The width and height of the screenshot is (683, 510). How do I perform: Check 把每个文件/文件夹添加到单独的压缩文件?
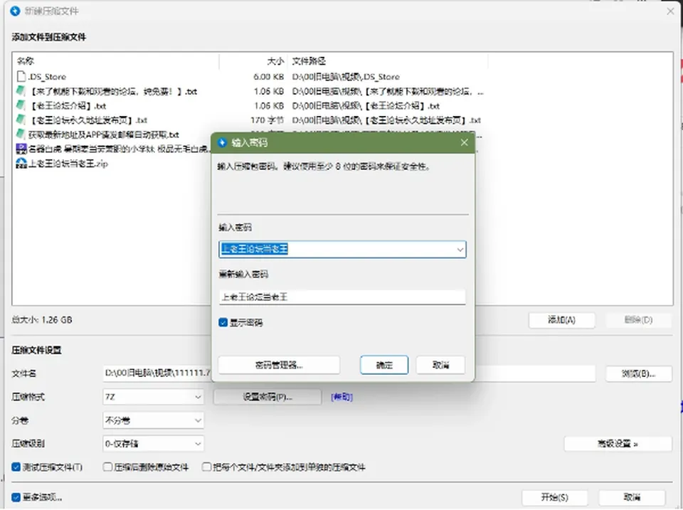coord(206,467)
